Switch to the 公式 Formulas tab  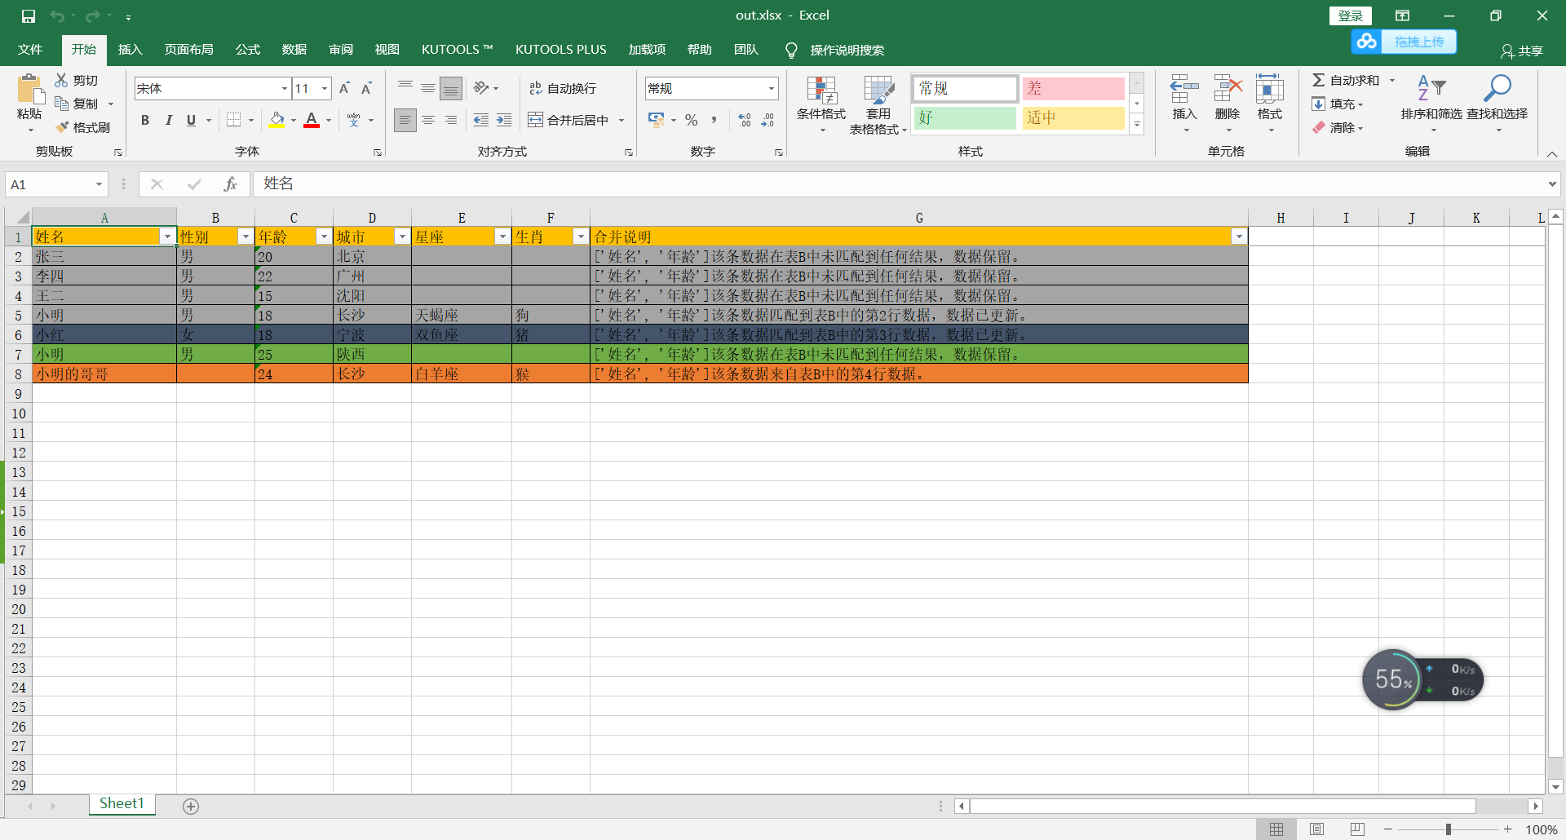[x=248, y=50]
